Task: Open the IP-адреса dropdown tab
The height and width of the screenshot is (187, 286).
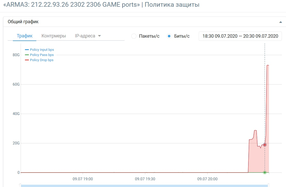Action: point(88,36)
